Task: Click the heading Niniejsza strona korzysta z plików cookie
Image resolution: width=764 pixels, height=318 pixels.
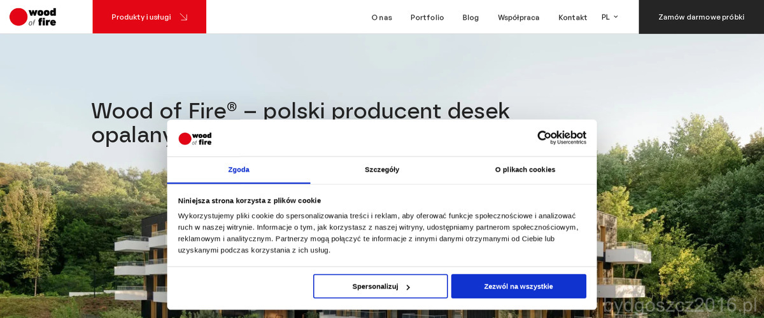Action: [250, 200]
